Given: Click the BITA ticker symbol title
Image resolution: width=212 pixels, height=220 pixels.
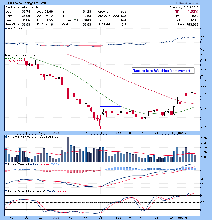Looking at the screenshot, I should [x=8, y=3].
